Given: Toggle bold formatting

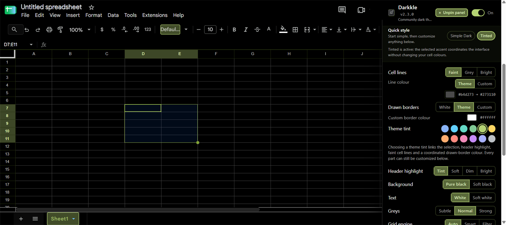Looking at the screenshot, I should 234,30.
